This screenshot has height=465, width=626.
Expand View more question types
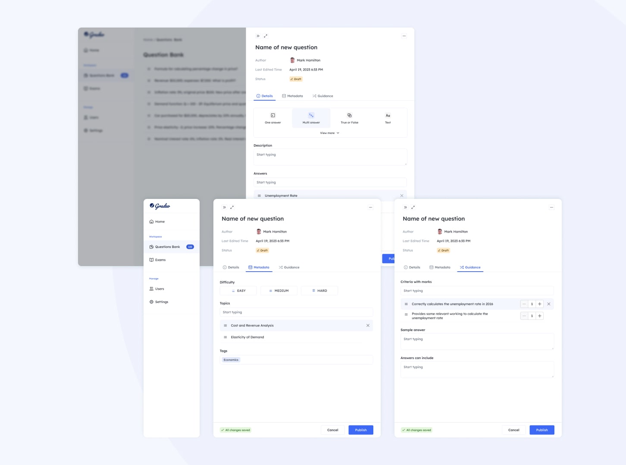coord(330,133)
